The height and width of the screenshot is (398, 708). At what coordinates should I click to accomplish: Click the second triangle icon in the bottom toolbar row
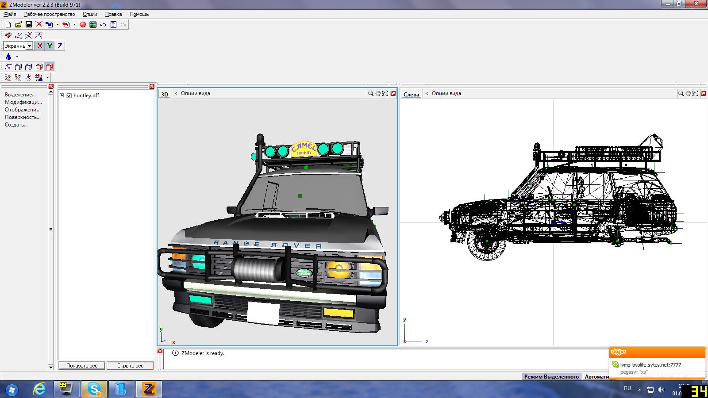click(18, 77)
